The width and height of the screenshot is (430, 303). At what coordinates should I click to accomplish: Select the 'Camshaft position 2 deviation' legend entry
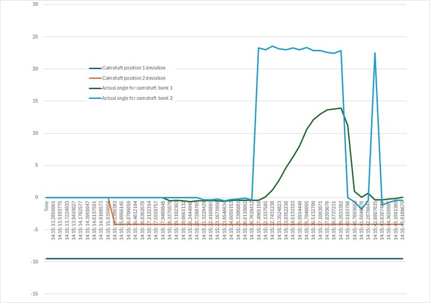tap(134, 78)
